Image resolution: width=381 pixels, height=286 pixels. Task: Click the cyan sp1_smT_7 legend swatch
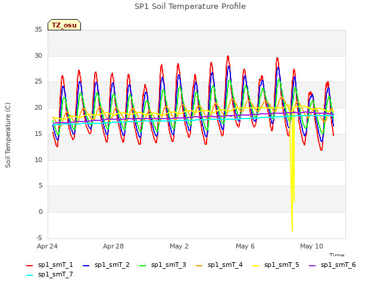click(x=29, y=275)
